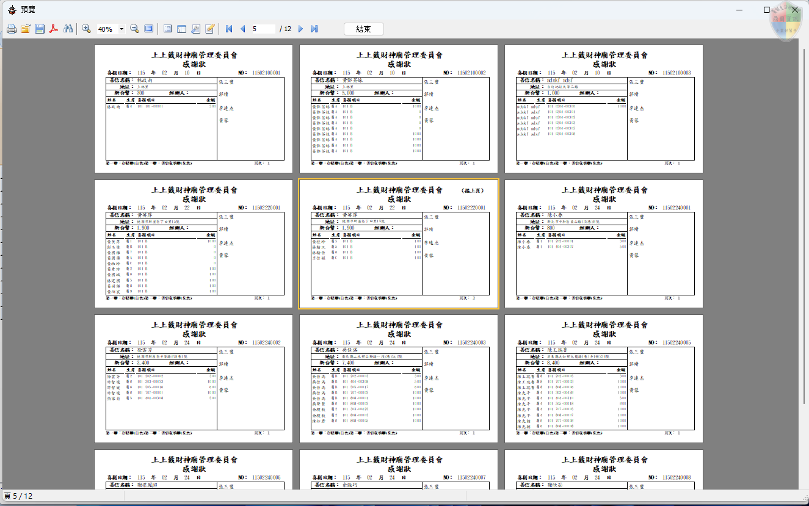Go to the previous page
Viewport: 809px width, 506px height.
(242, 29)
